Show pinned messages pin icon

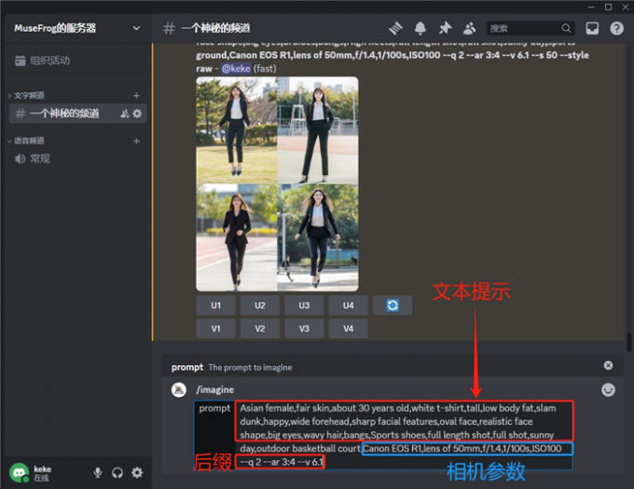click(x=445, y=28)
